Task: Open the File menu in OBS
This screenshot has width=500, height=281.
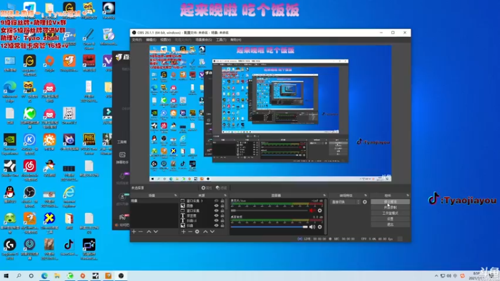Action: coord(137,40)
